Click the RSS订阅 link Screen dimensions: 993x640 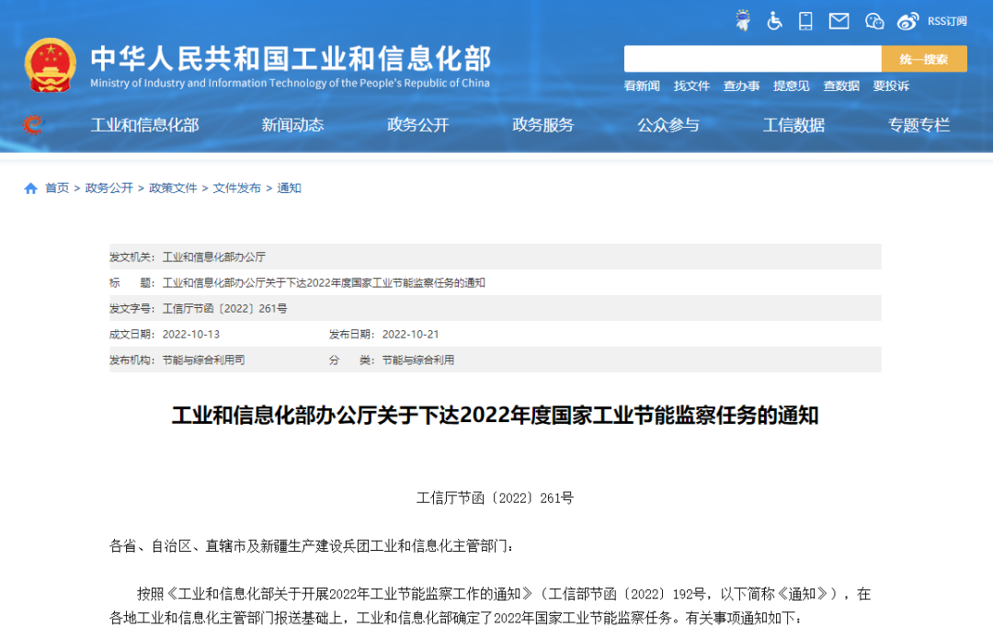947,20
